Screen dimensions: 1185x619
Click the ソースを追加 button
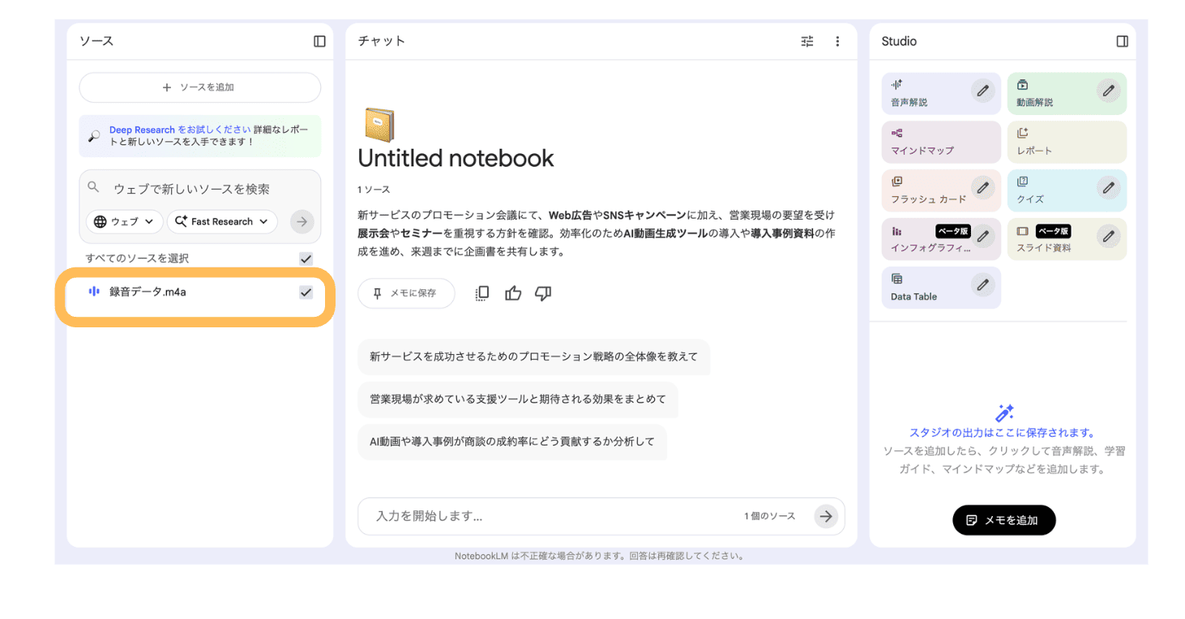(199, 88)
